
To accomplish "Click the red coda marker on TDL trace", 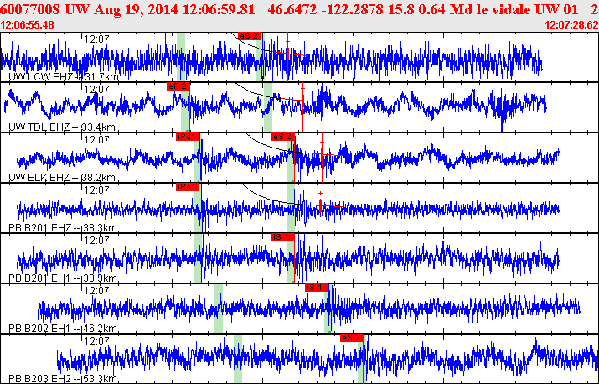I will click(x=302, y=101).
